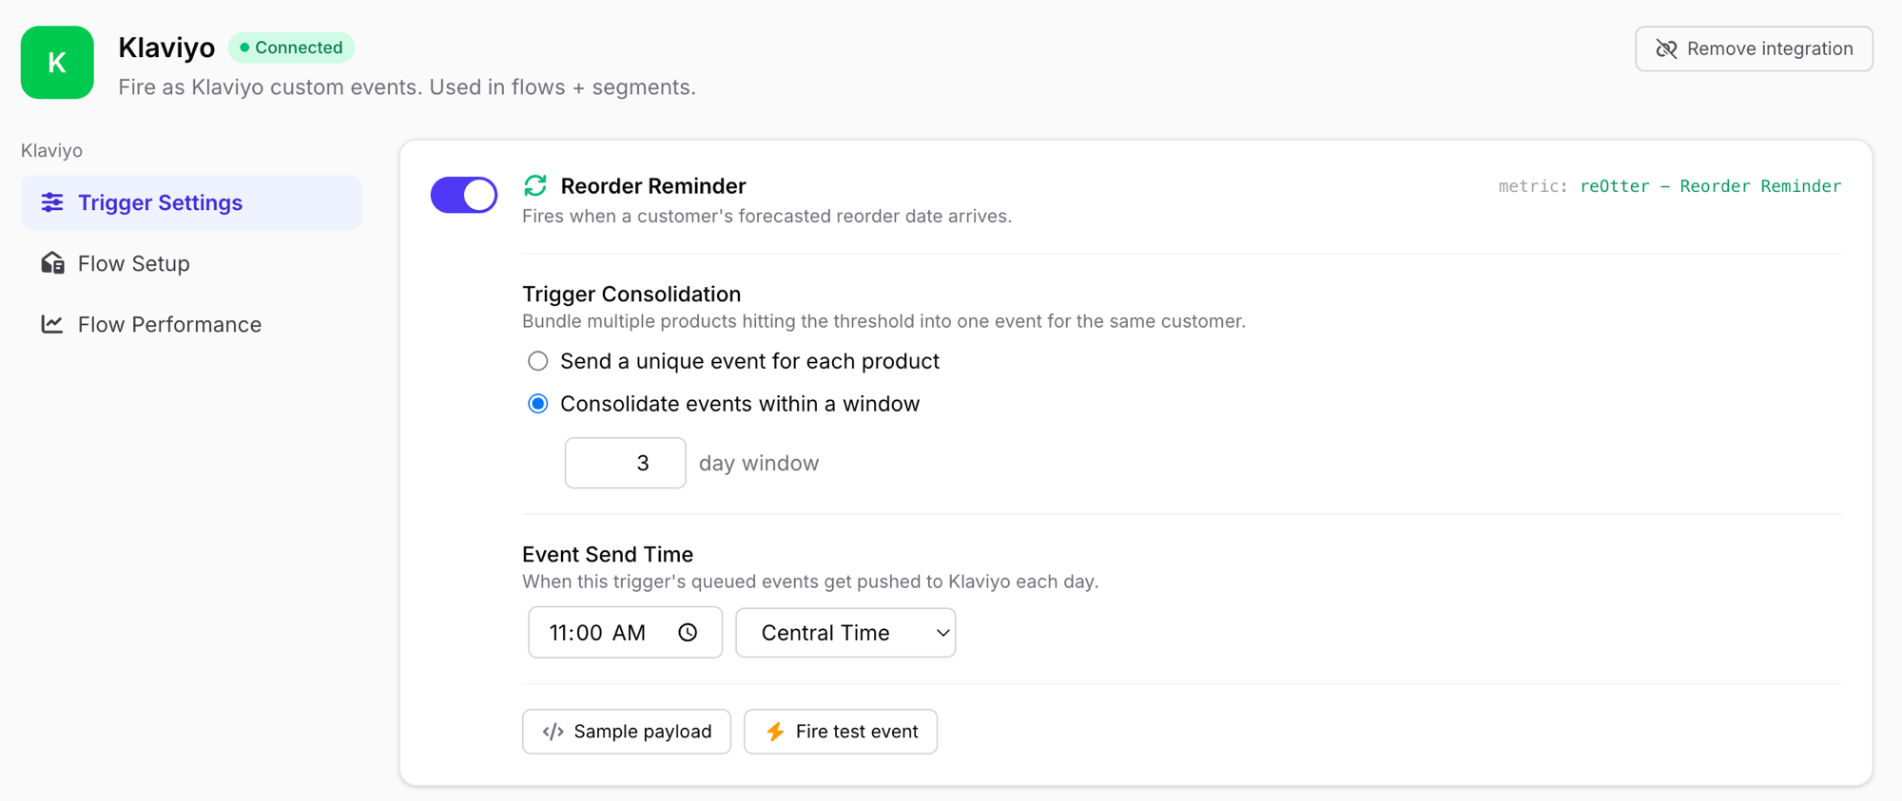Image resolution: width=1902 pixels, height=801 pixels.
Task: Open Flow Performance page
Action: point(191,324)
